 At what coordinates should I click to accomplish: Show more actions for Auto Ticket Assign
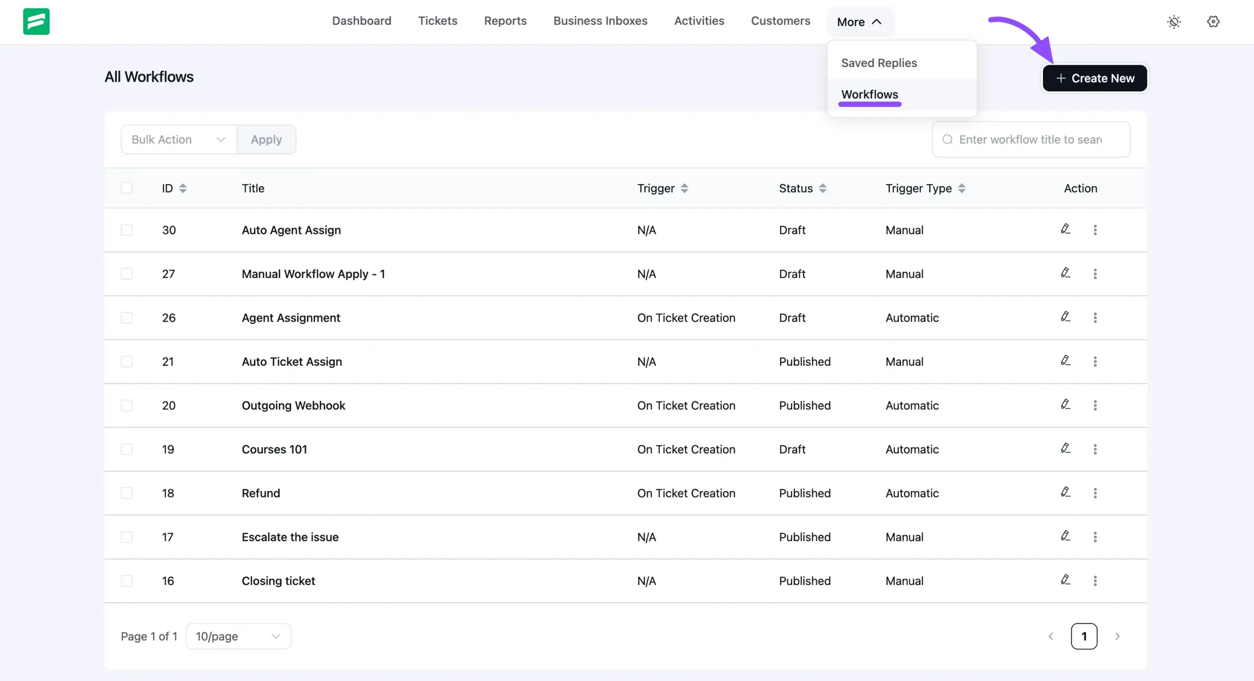(1095, 361)
